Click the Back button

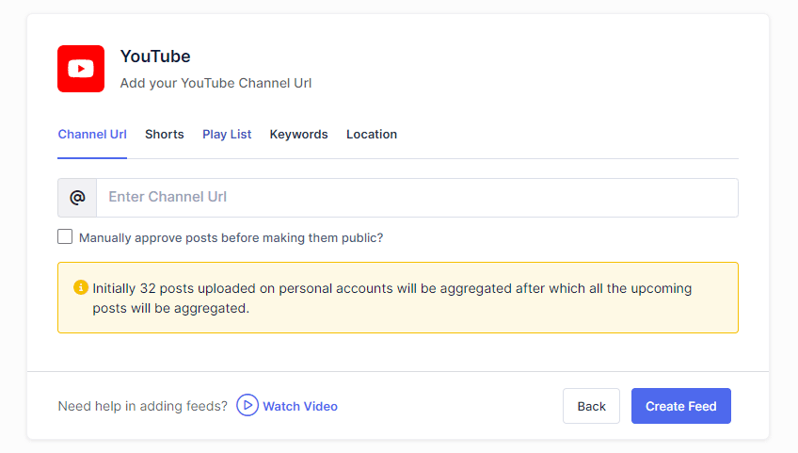[x=591, y=406]
